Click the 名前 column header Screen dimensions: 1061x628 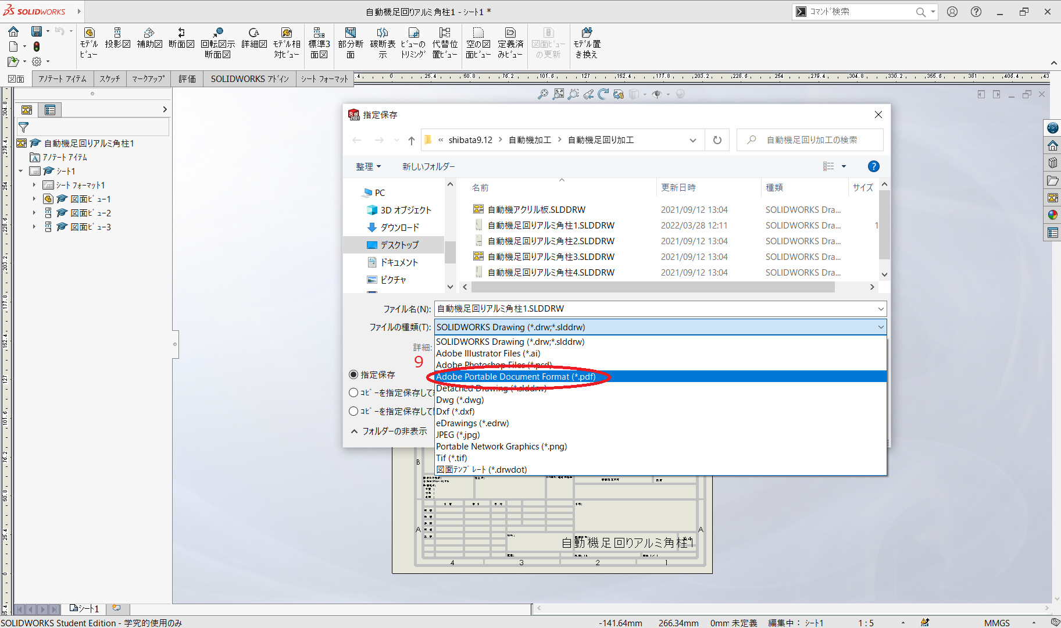[480, 187]
